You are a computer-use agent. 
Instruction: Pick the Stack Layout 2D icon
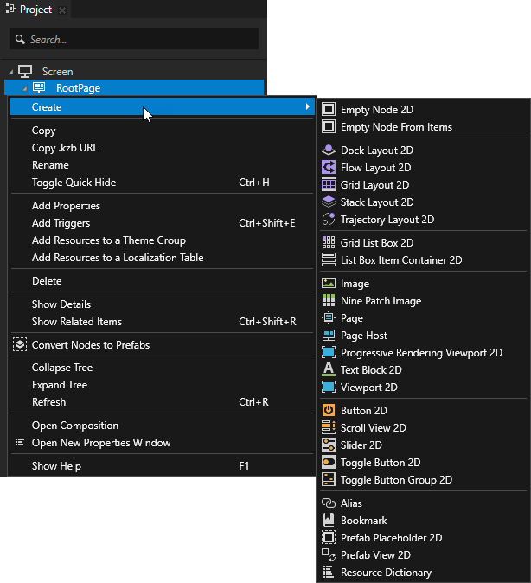[329, 202]
